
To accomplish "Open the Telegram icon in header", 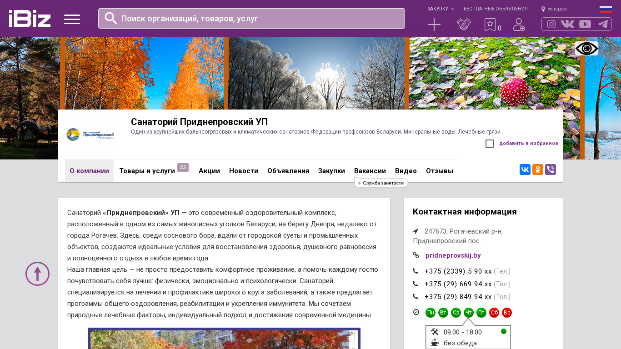I will 603,24.
